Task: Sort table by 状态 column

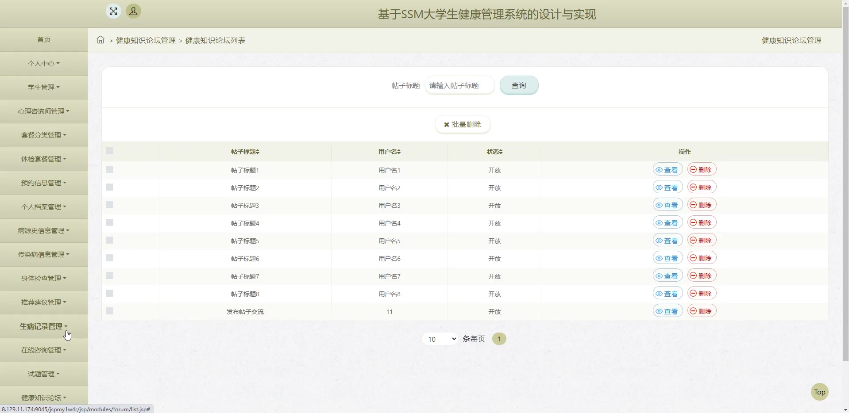Action: (x=500, y=152)
